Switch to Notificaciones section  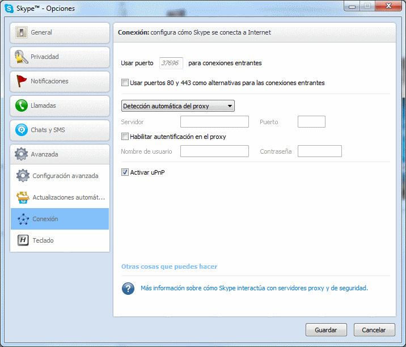click(x=60, y=81)
